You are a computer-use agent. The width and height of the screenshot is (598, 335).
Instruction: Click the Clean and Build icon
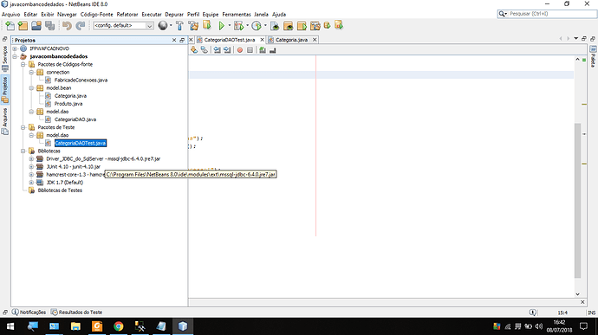(193, 25)
